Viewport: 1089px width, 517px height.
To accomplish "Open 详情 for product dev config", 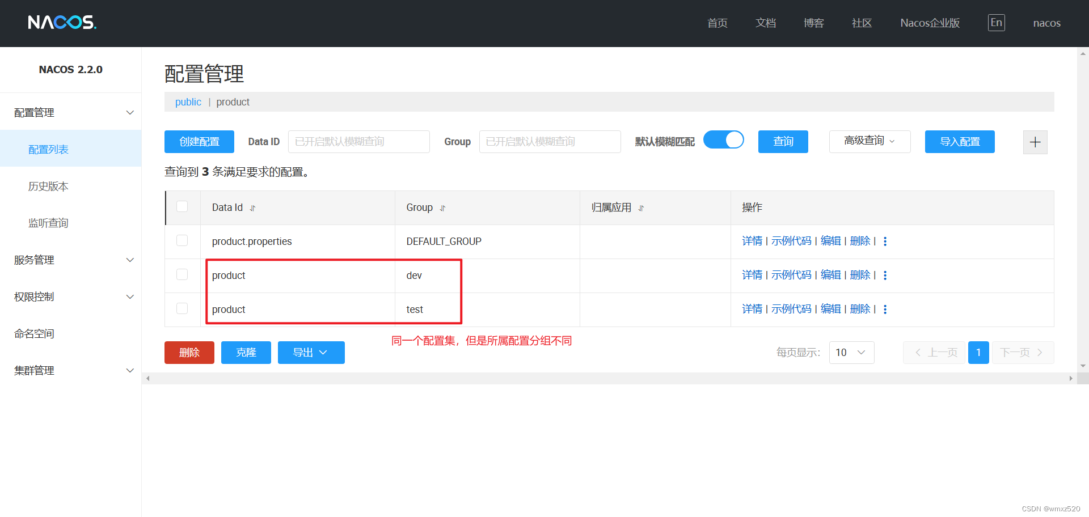I will (x=752, y=275).
